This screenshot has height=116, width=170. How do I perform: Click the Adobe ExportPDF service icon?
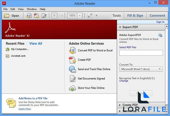pos(160,35)
